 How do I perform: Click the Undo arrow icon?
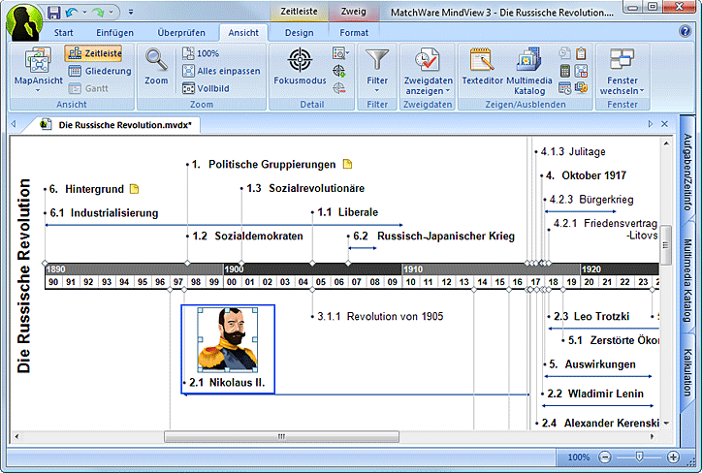(72, 12)
